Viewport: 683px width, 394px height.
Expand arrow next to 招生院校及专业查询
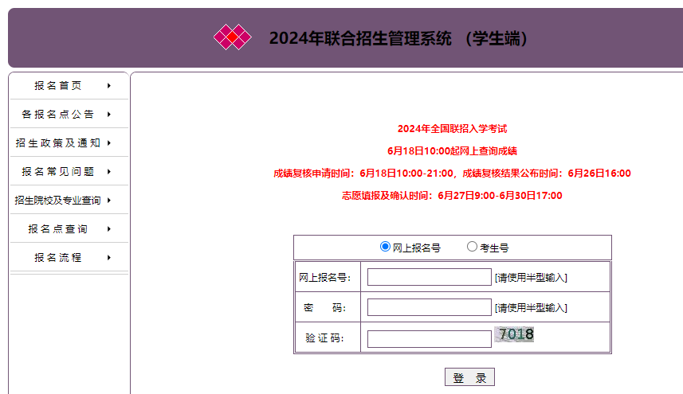108,201
